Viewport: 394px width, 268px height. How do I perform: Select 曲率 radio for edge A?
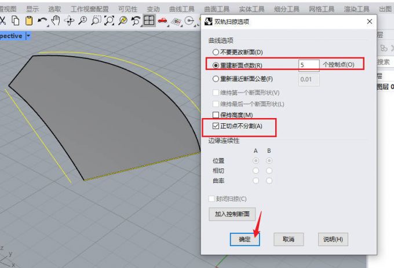[256, 181]
